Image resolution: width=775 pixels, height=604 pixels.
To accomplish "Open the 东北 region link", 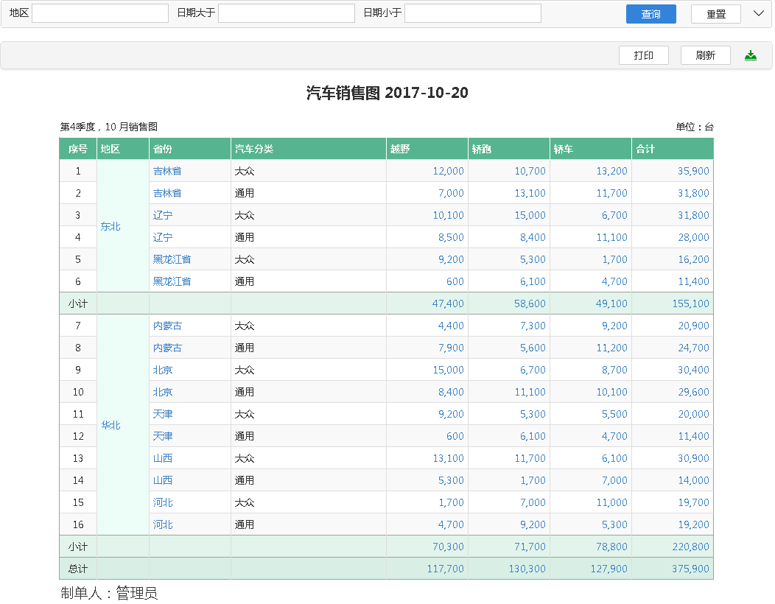I will [111, 226].
